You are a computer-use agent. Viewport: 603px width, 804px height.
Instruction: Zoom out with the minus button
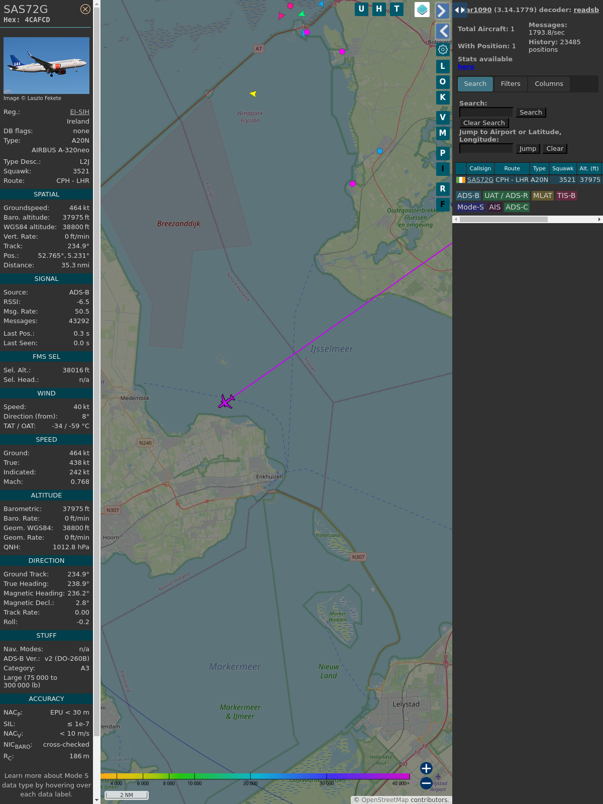(x=426, y=783)
